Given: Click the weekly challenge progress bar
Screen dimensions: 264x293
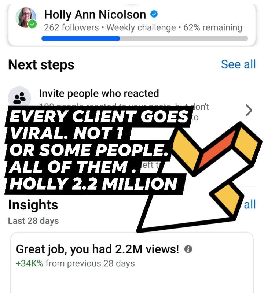Looking at the screenshot, I should coord(145,38).
